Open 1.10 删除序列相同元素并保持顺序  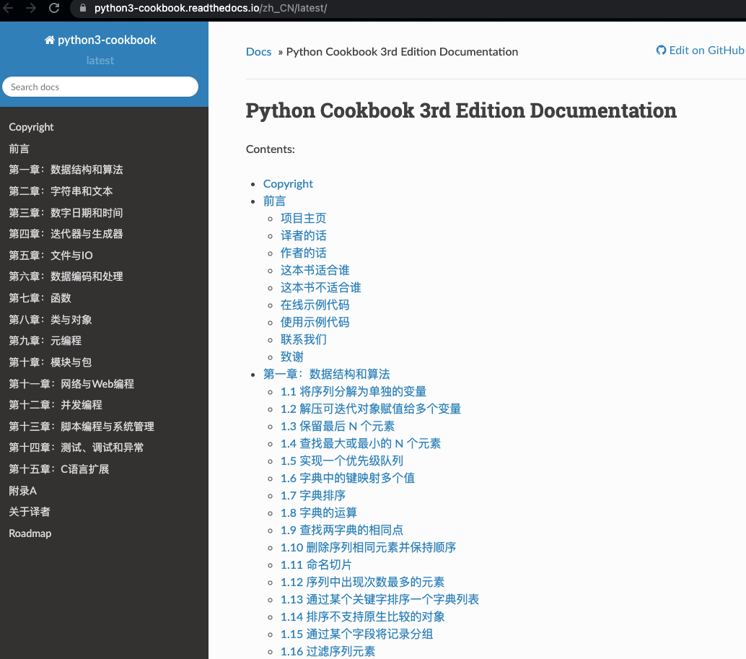pos(368,547)
